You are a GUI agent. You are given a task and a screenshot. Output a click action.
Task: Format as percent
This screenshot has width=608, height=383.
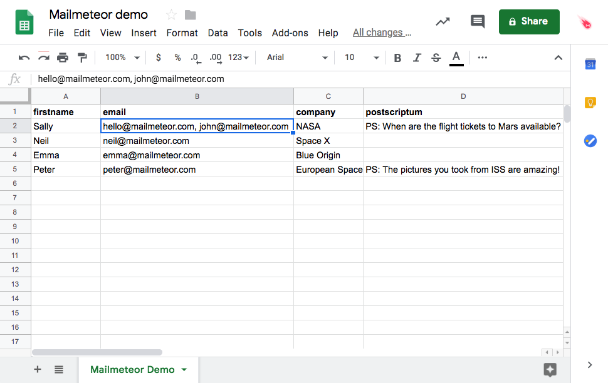177,58
